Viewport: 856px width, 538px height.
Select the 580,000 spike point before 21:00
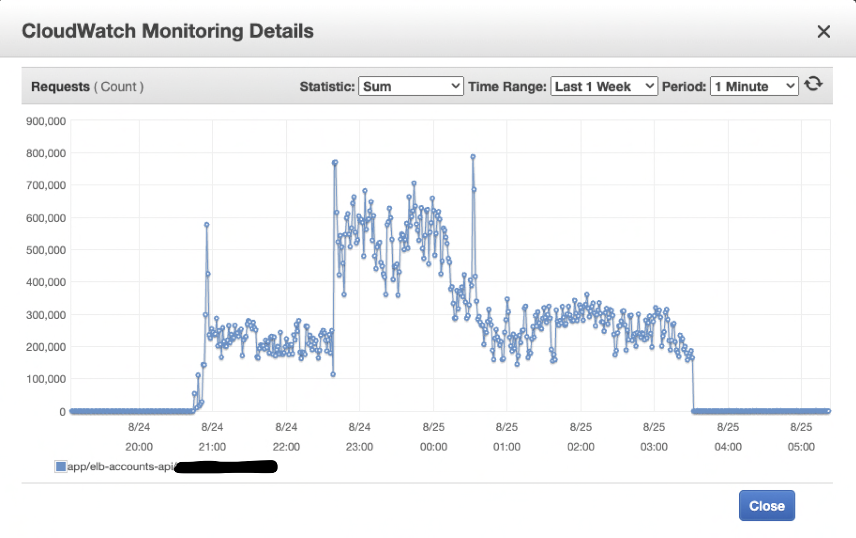click(x=207, y=225)
